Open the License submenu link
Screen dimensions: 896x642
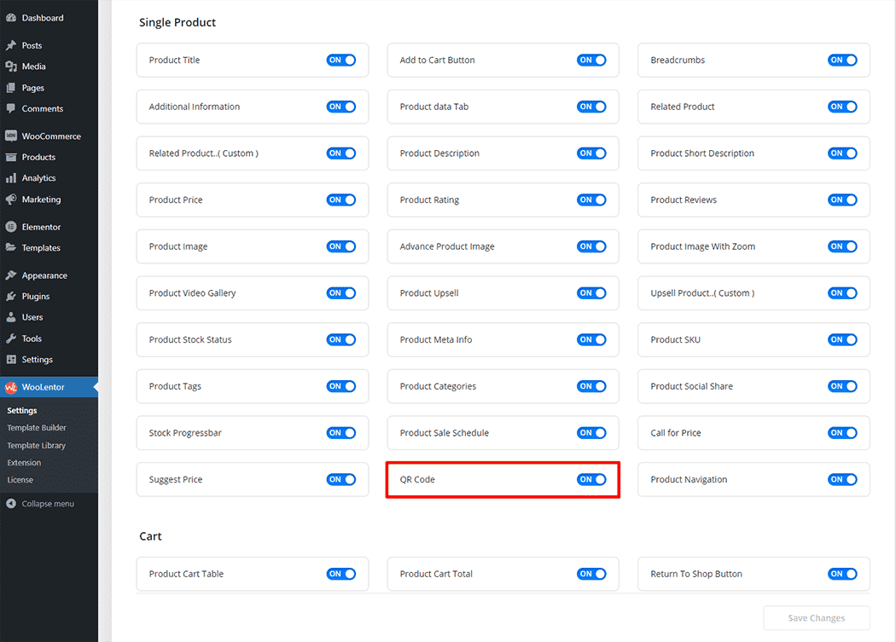(20, 480)
